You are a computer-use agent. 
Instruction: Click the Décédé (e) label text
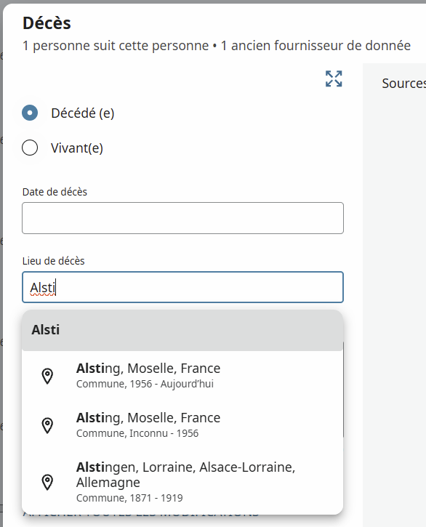pyautogui.click(x=83, y=113)
